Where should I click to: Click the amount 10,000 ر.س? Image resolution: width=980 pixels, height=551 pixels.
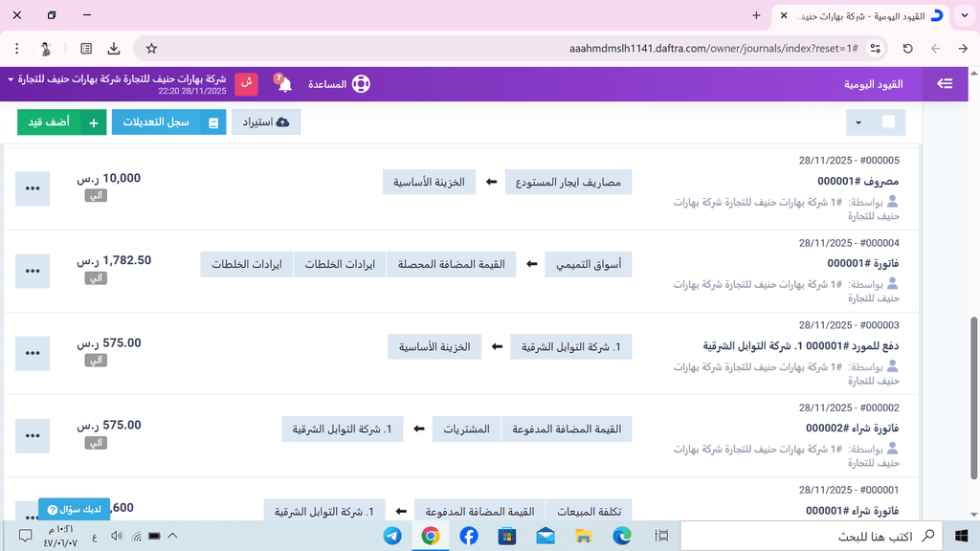click(109, 178)
